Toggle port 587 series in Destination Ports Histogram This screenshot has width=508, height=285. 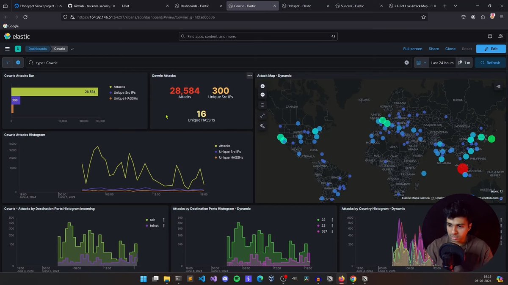tap(323, 231)
